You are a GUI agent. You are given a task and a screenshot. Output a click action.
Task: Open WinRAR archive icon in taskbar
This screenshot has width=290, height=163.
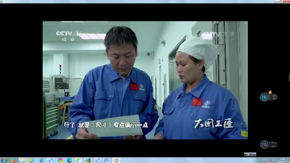point(88,160)
